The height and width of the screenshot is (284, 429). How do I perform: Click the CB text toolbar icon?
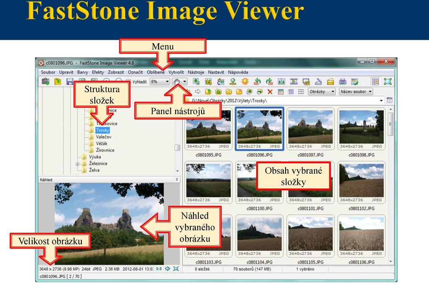(x=220, y=81)
